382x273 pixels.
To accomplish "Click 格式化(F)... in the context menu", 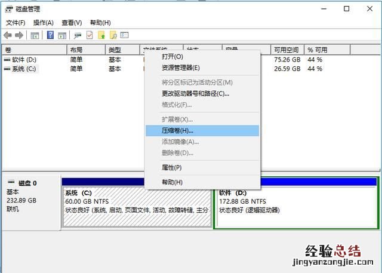I will point(202,105).
